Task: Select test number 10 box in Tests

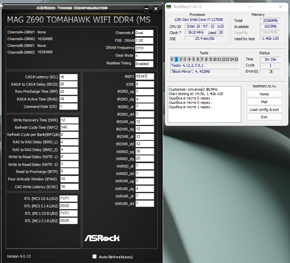Action: click(215, 59)
